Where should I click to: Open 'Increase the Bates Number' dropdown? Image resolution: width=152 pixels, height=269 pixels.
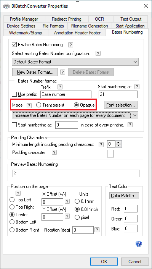tap(75, 115)
